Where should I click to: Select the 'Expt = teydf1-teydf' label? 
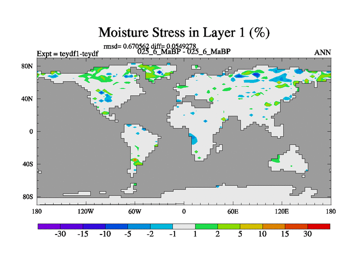coord(67,54)
